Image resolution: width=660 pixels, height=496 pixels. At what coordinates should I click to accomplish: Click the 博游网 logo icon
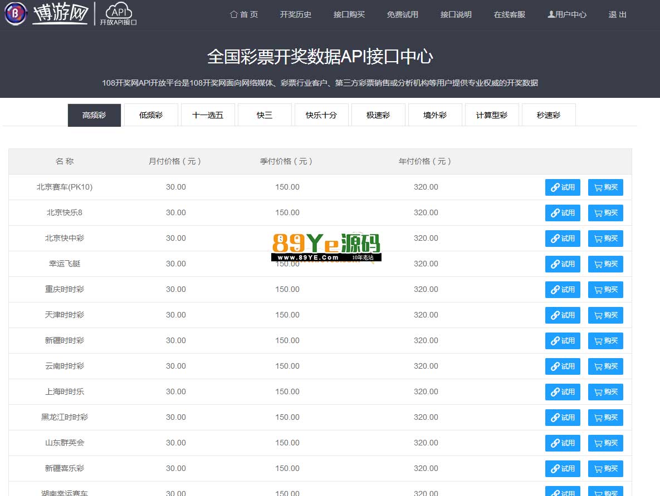pyautogui.click(x=16, y=14)
